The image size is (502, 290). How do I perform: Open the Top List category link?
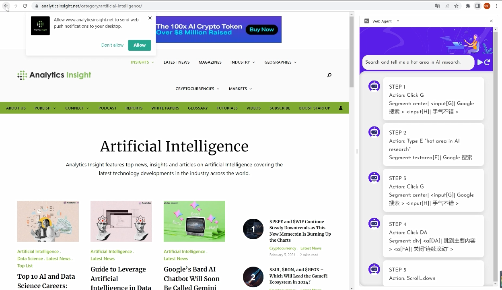point(25,266)
